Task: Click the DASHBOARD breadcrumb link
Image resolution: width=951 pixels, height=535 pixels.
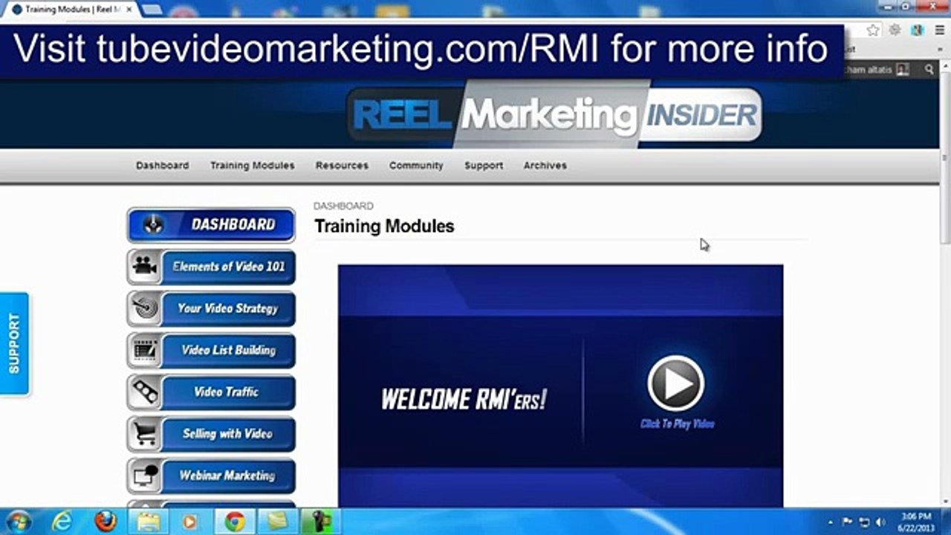Action: 343,206
